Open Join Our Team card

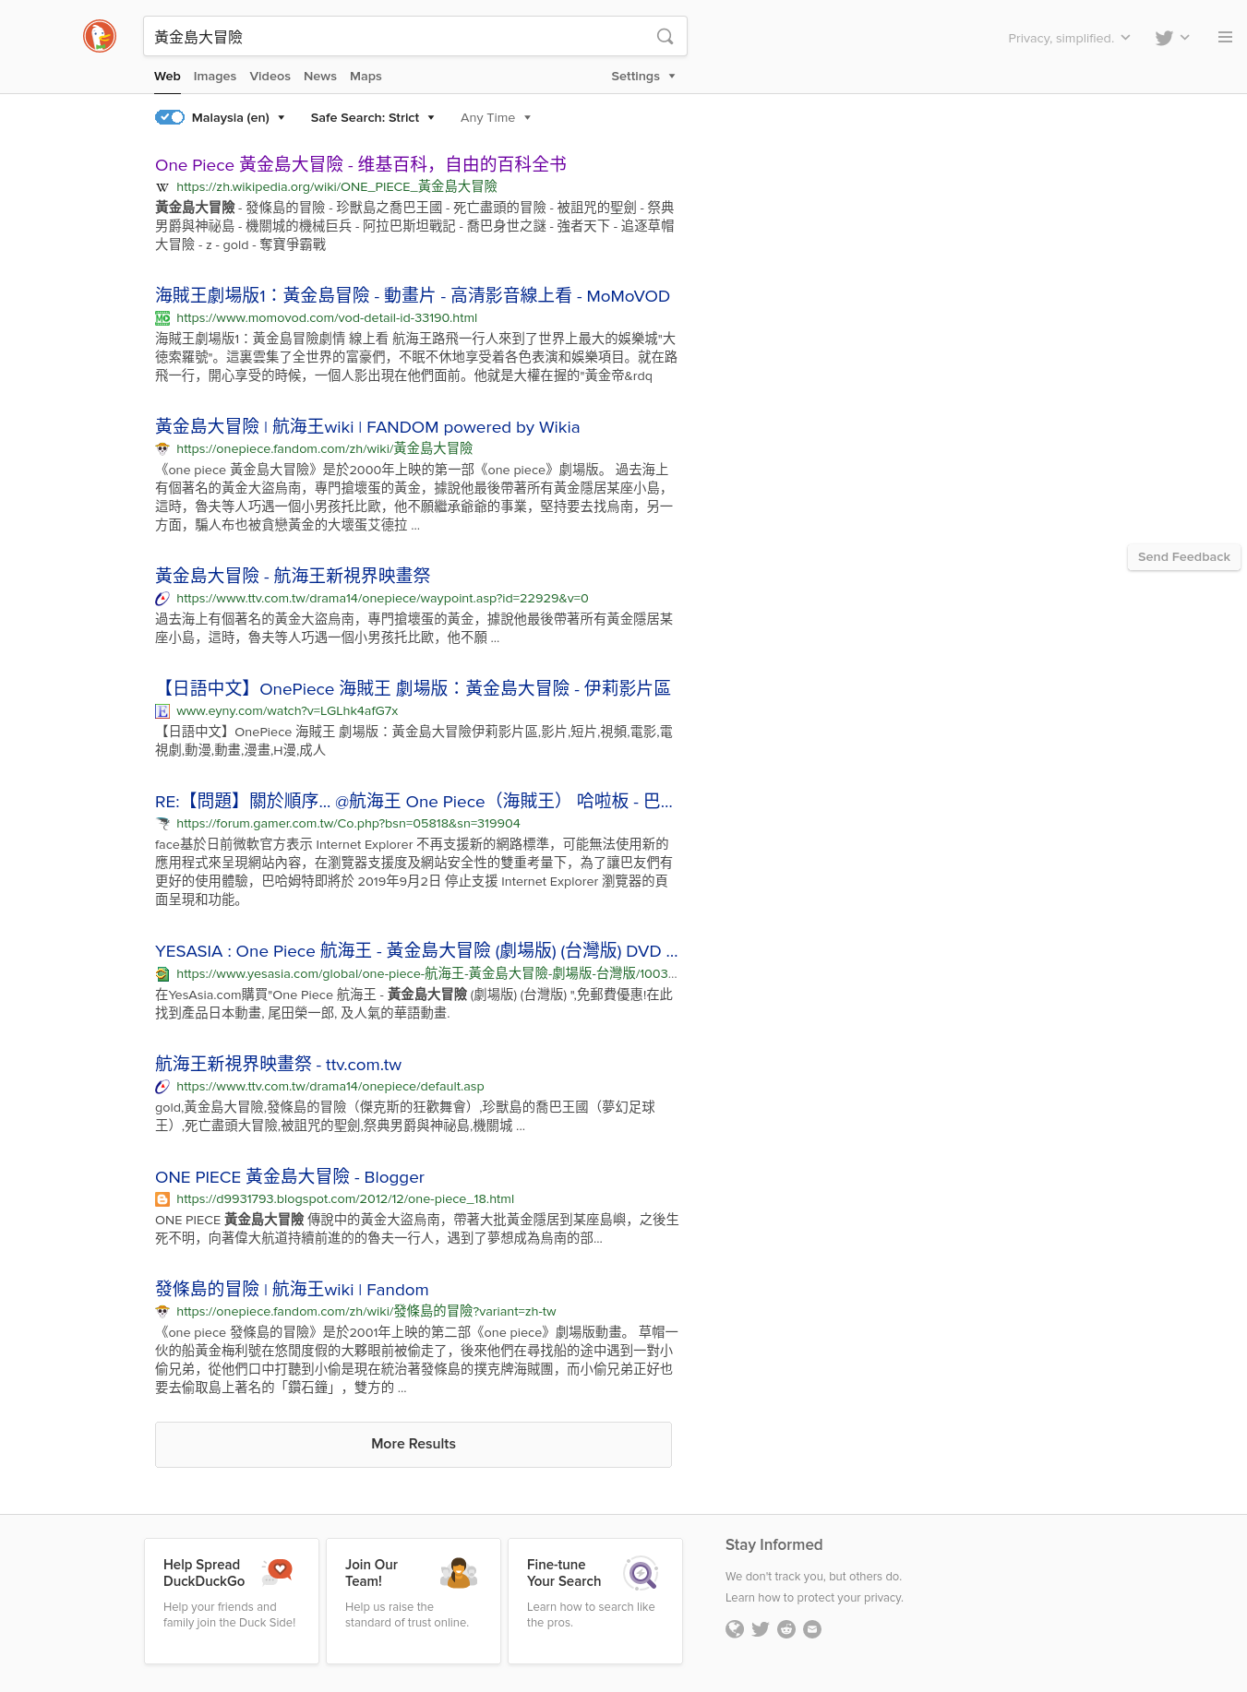(414, 1601)
